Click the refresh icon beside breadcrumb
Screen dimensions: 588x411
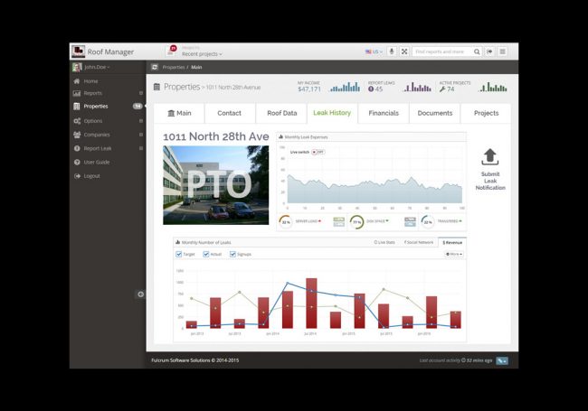pos(155,67)
